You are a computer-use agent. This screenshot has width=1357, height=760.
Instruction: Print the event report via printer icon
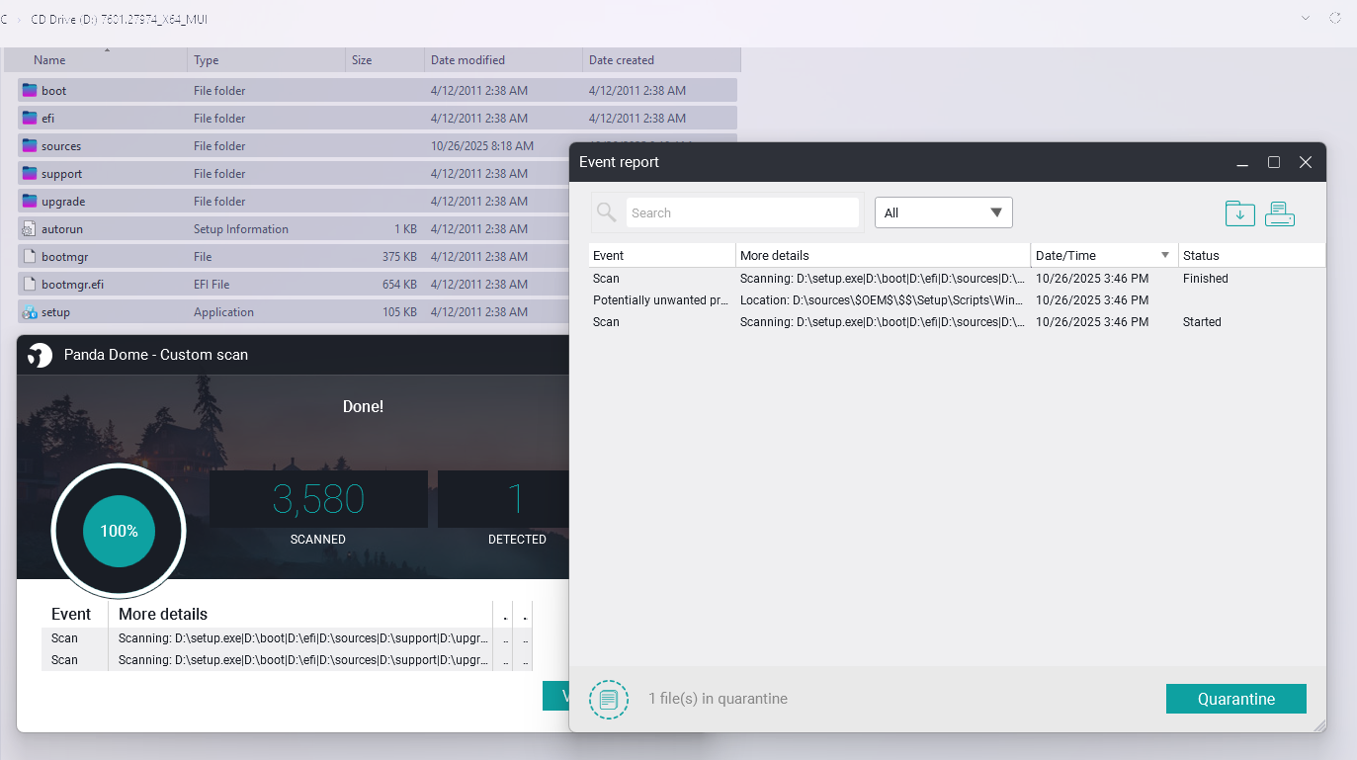[x=1280, y=212]
